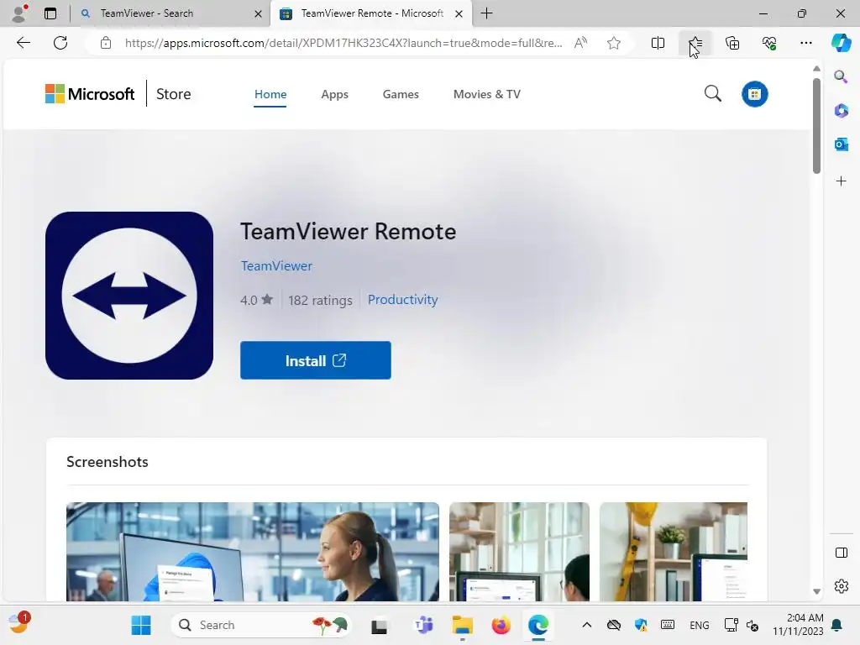860x645 pixels.
Task: Open the Store link in header
Action: pos(173,94)
